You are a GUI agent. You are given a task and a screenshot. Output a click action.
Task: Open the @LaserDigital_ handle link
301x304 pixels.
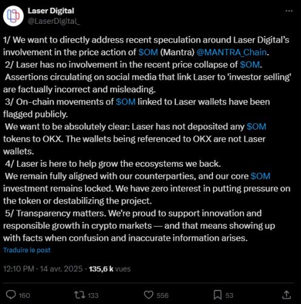(x=54, y=21)
